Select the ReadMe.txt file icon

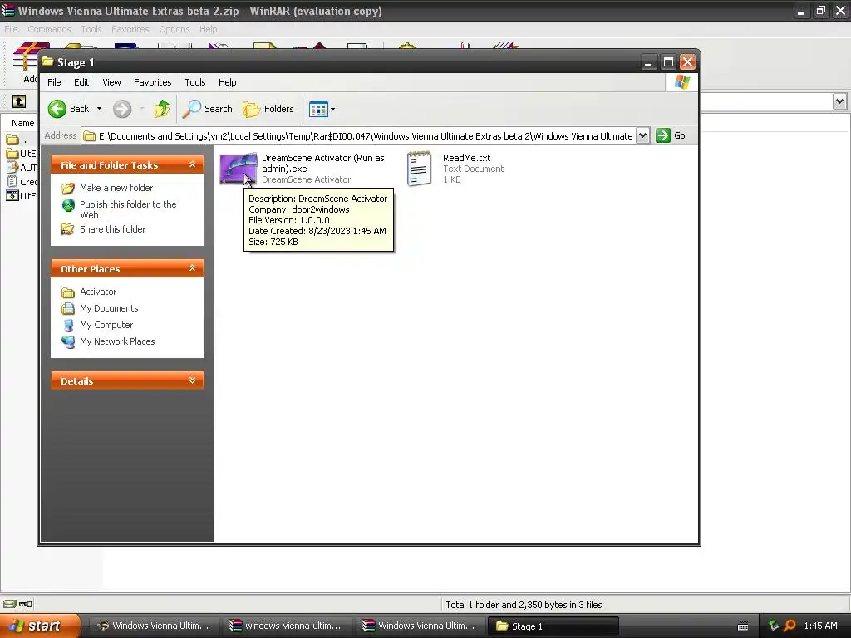pyautogui.click(x=420, y=168)
